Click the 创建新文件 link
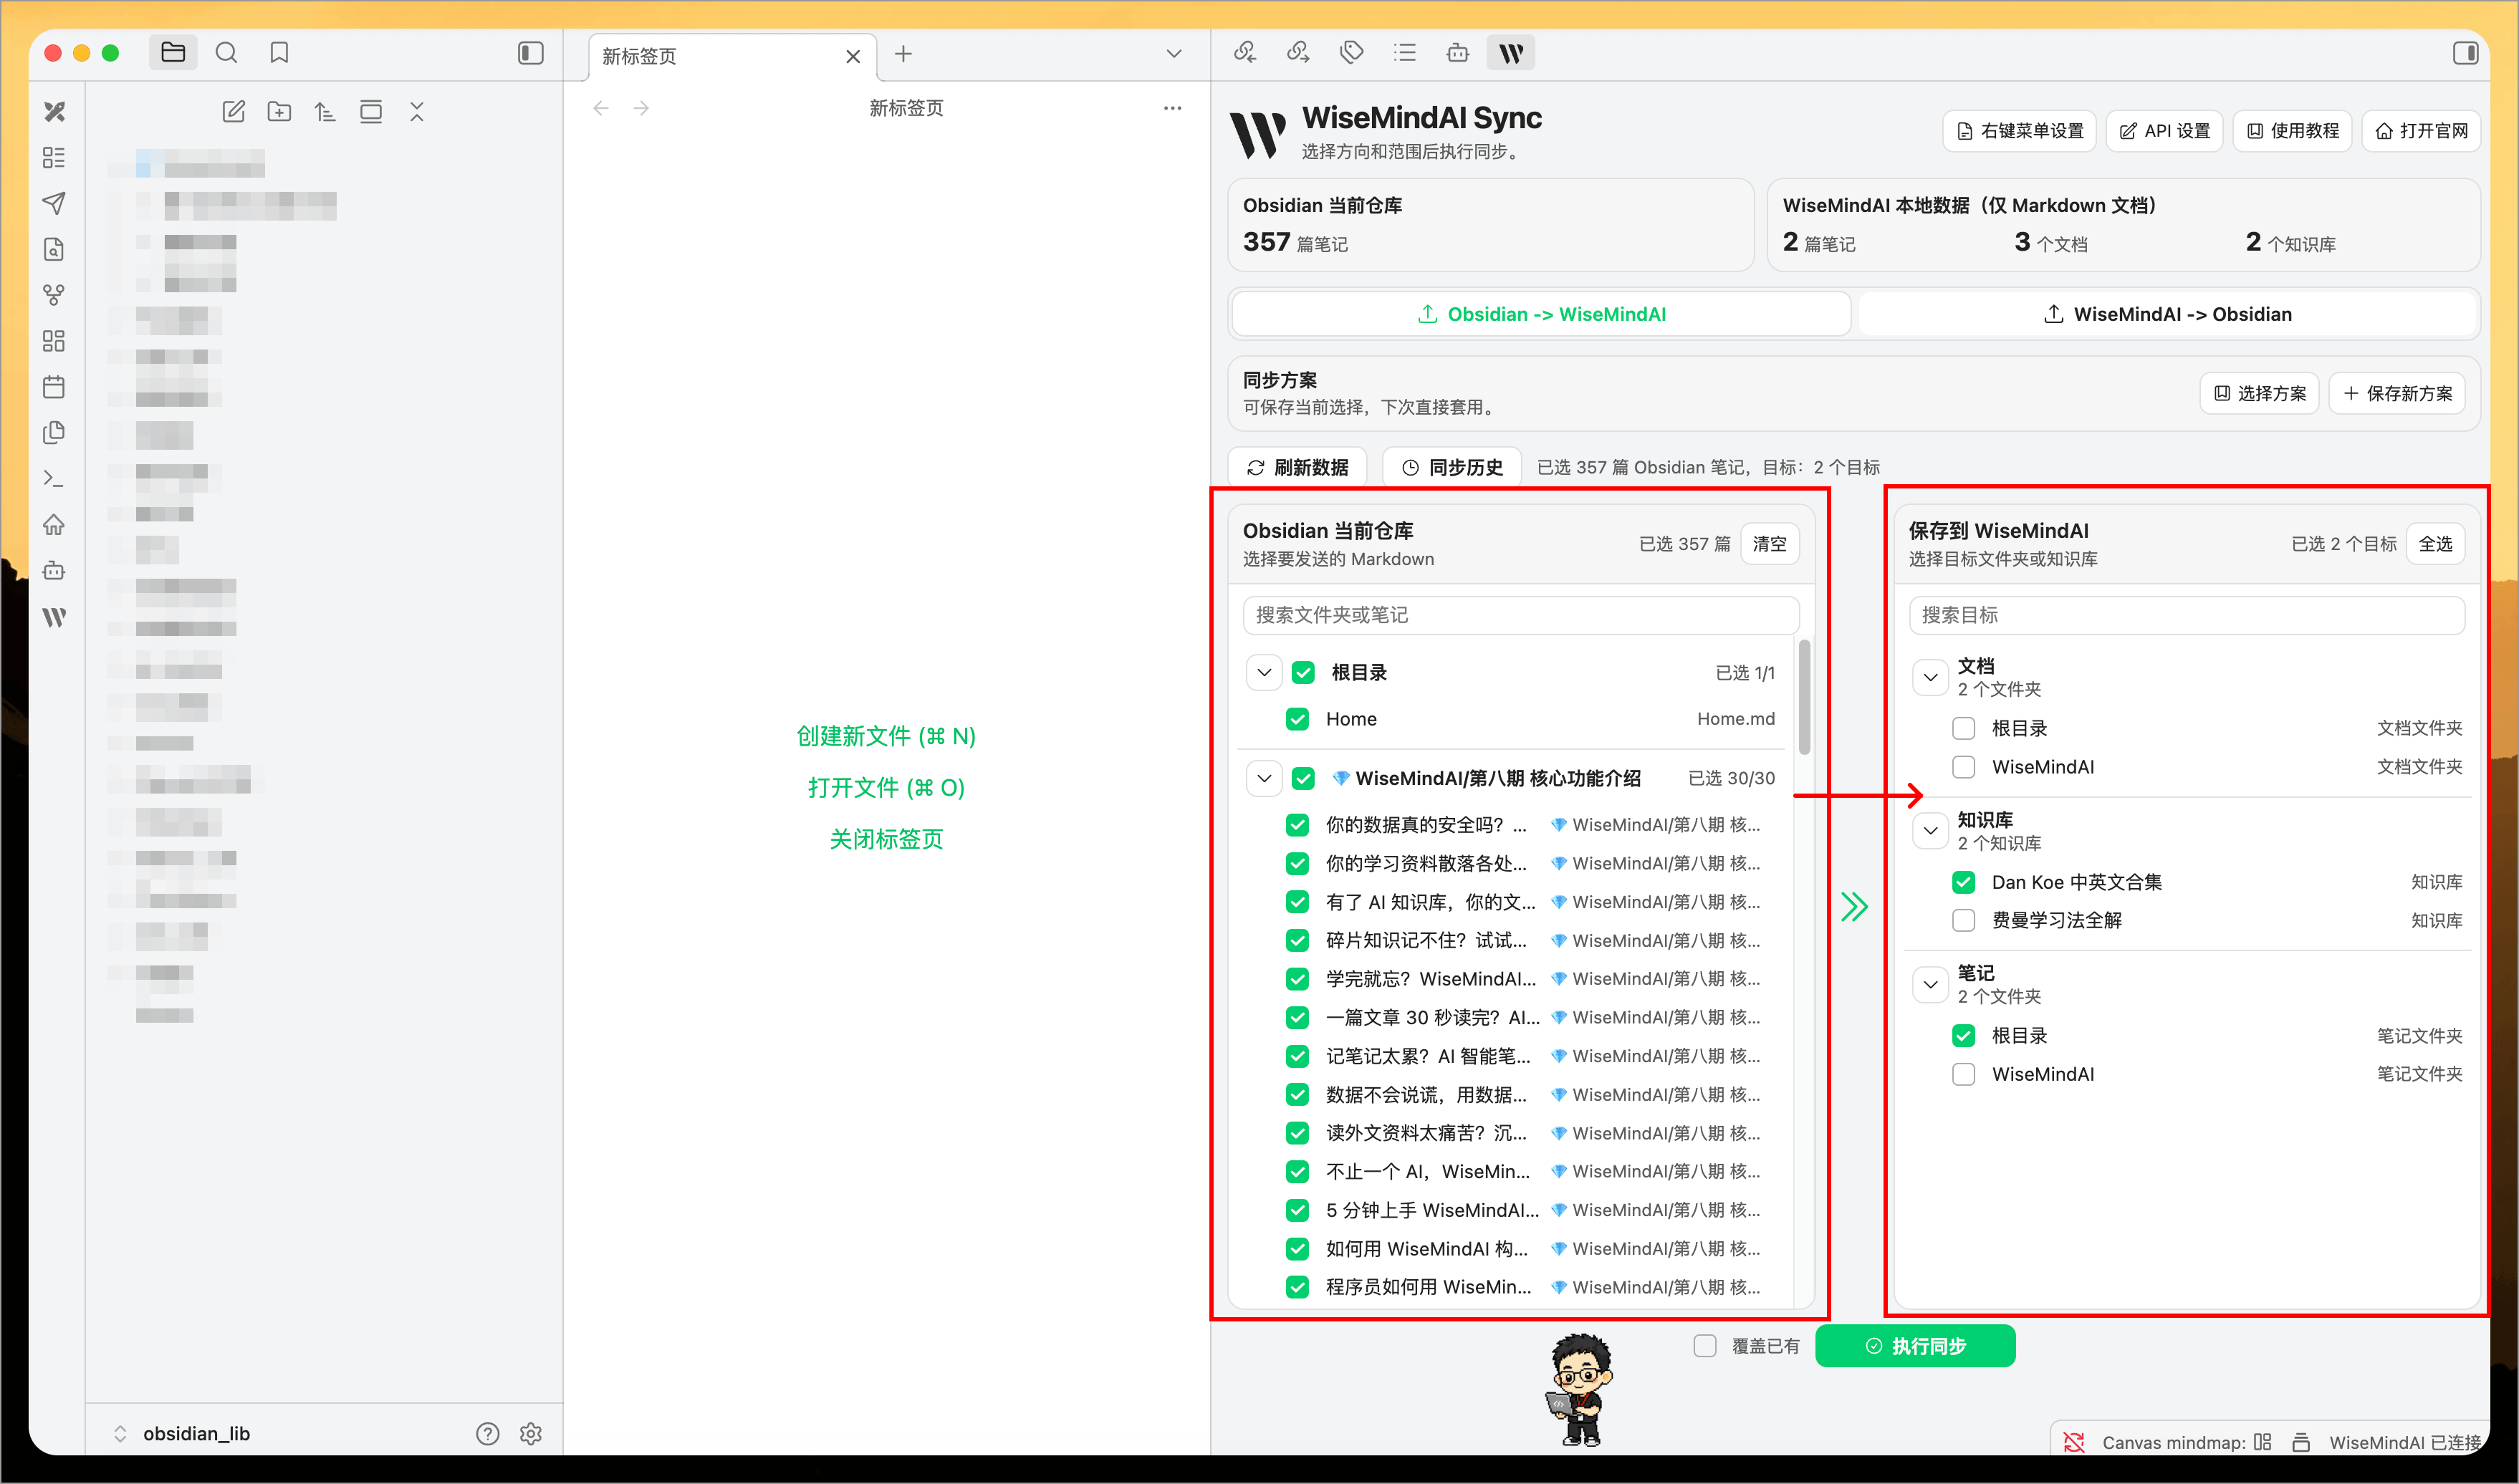 coord(886,736)
